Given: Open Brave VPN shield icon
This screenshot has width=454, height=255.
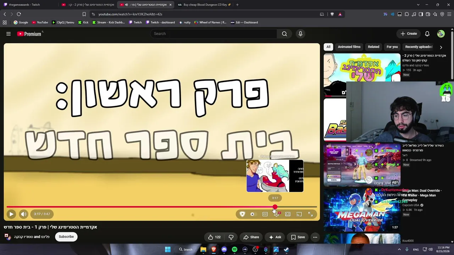Looking at the screenshot, I should coord(442,14).
